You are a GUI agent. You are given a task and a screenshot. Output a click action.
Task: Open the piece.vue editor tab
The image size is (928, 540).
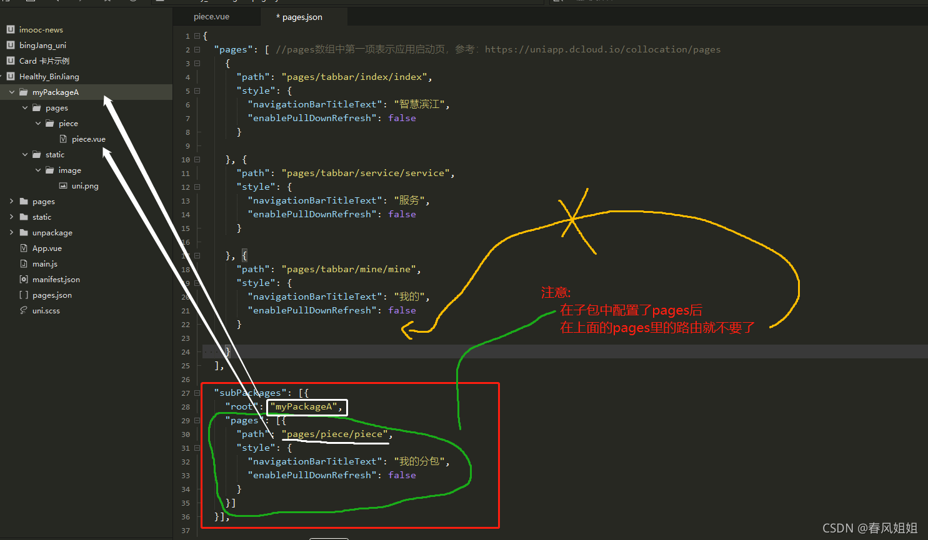point(211,17)
